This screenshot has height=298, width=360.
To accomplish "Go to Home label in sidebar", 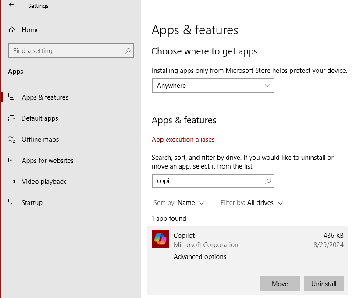I will coord(31,30).
